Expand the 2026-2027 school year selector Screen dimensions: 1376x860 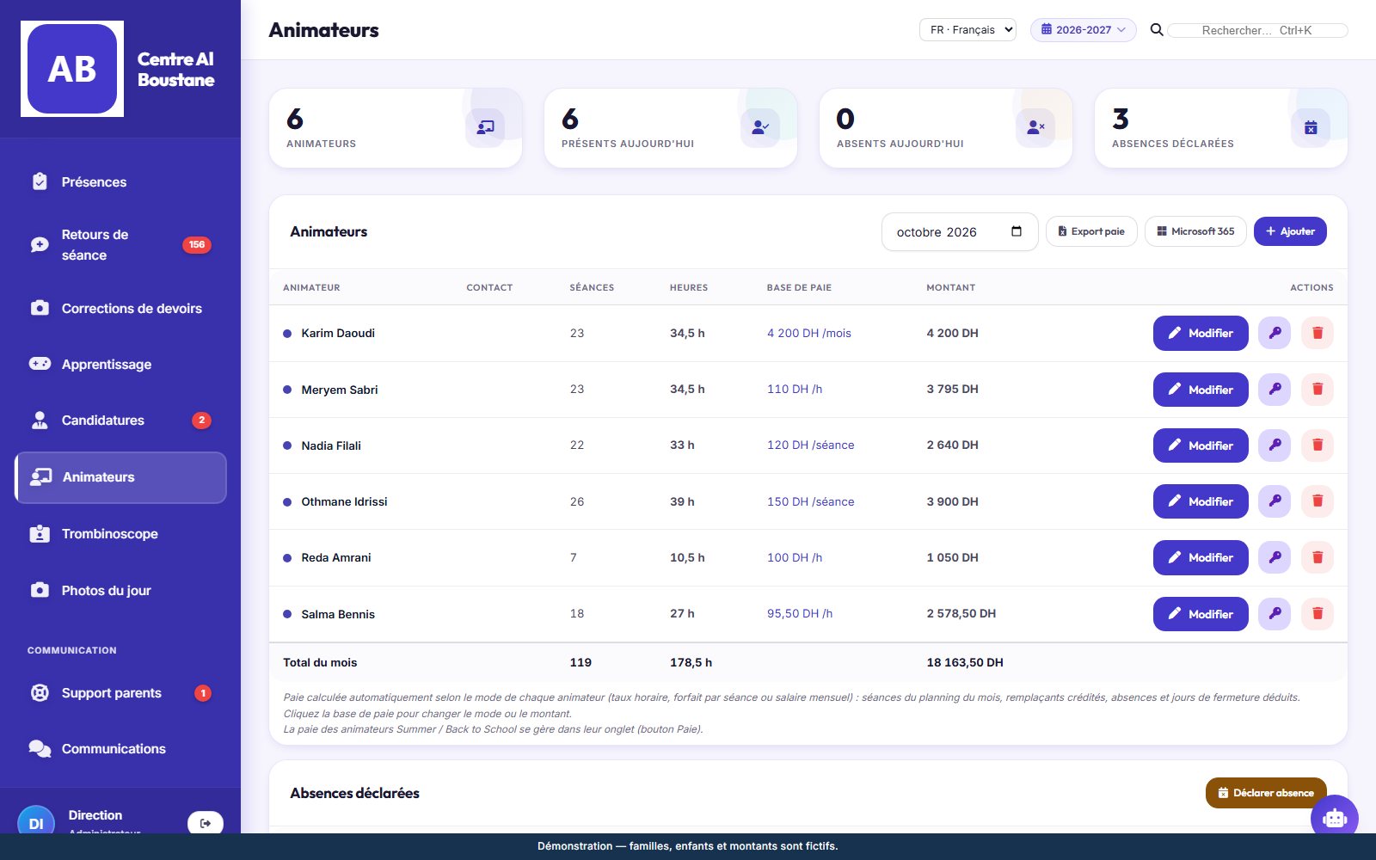coord(1084,30)
